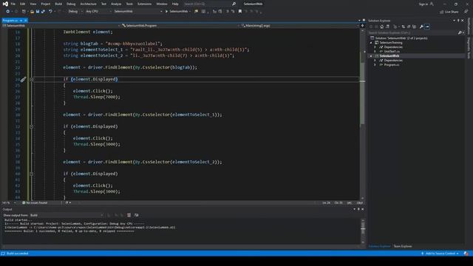This screenshot has width=473, height=266.
Task: Click the Open File folder icon
Action: tap(32, 12)
